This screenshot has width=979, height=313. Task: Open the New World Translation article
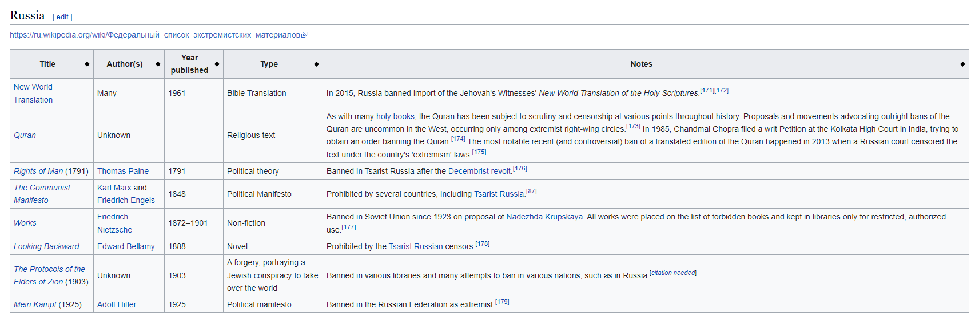tap(33, 93)
